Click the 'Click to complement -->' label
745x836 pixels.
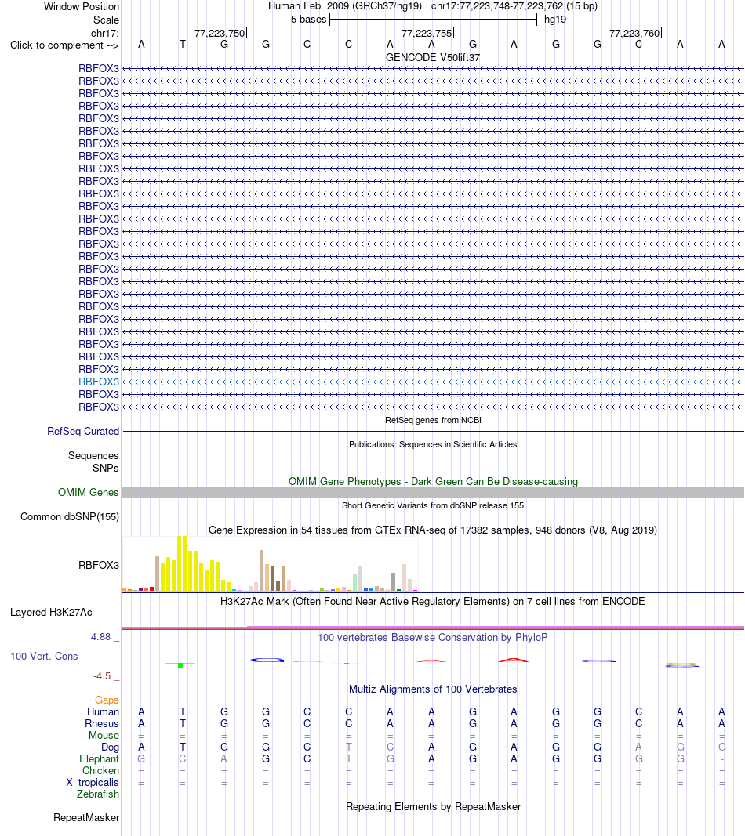click(x=64, y=45)
